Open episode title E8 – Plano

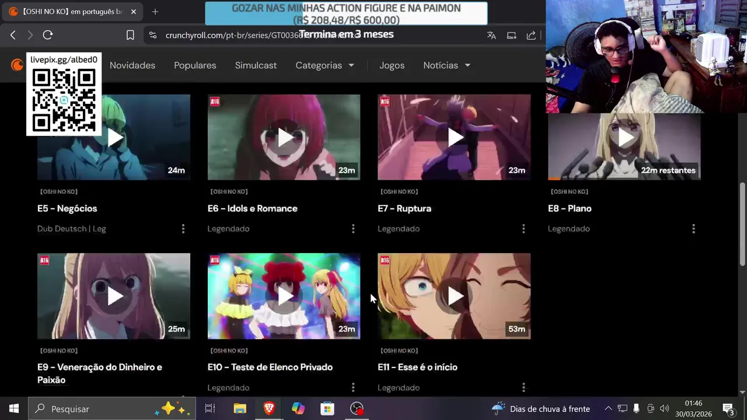click(x=570, y=208)
